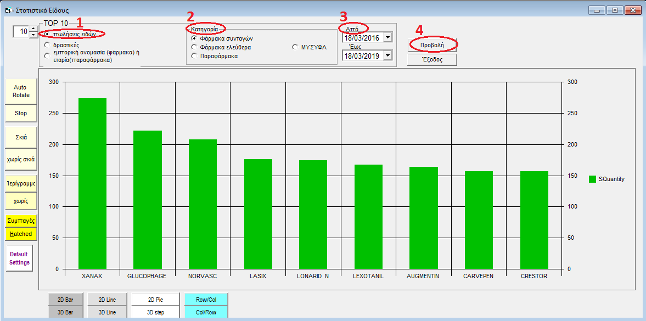Click the SQuantity legend label
The image size is (646, 321).
[612, 179]
